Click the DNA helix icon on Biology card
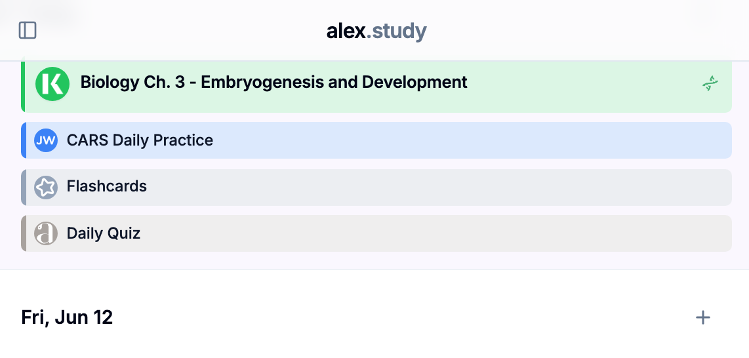Image resolution: width=749 pixels, height=358 pixels. (710, 83)
